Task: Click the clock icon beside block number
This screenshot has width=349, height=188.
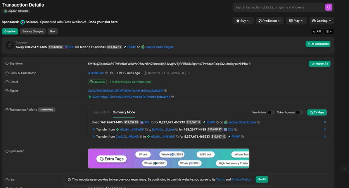Action: (112, 73)
